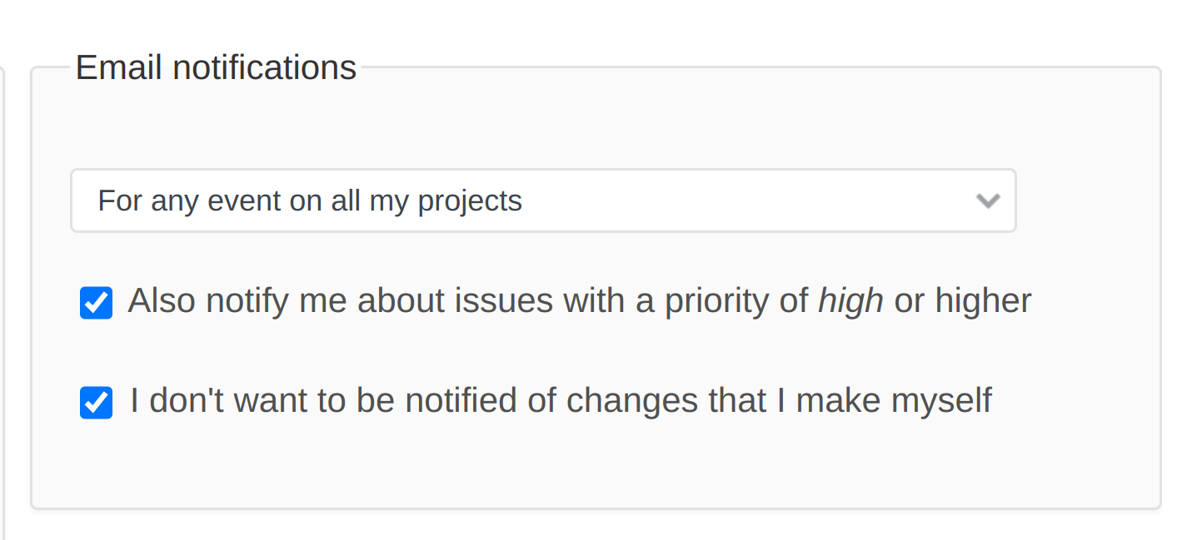This screenshot has width=1192, height=540.
Task: Click the italic word high in the checkbox label
Action: click(x=850, y=300)
